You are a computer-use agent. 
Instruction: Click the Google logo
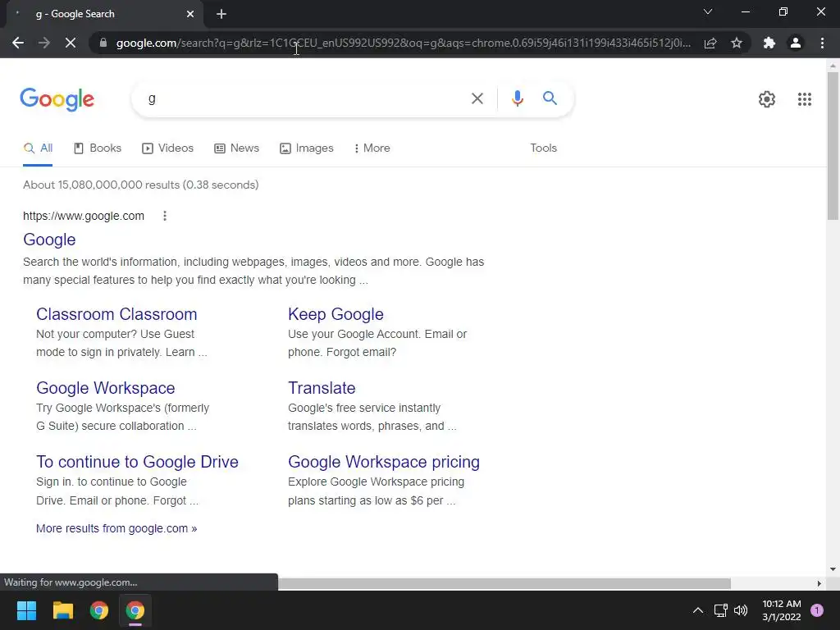(x=57, y=99)
